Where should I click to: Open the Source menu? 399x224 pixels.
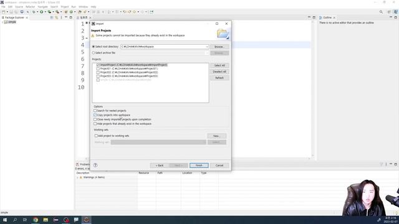[x=19, y=7]
